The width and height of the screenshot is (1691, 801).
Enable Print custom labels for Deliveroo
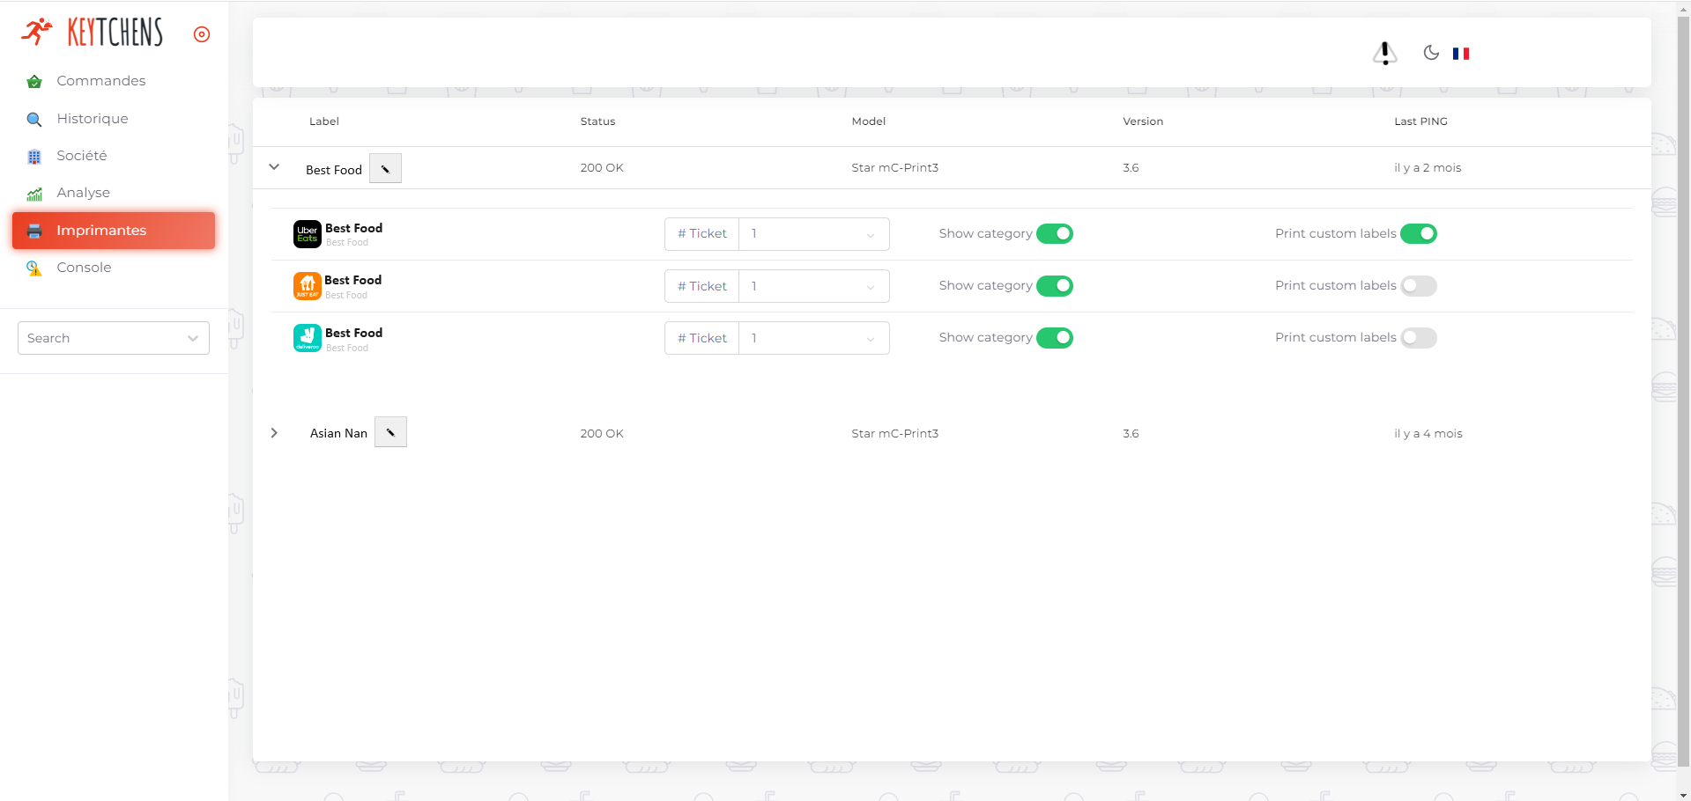click(x=1418, y=338)
